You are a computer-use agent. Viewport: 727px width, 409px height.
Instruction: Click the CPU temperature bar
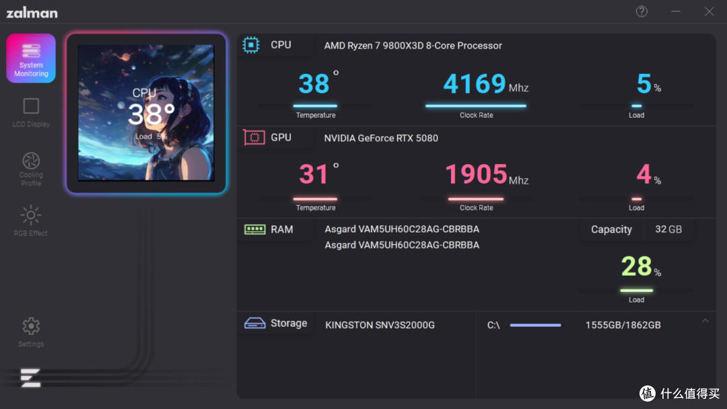(315, 106)
